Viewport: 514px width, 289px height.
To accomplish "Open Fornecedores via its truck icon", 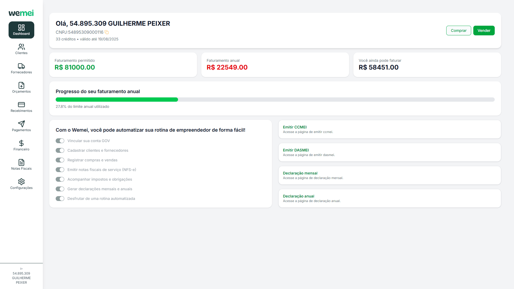I will coord(21,66).
